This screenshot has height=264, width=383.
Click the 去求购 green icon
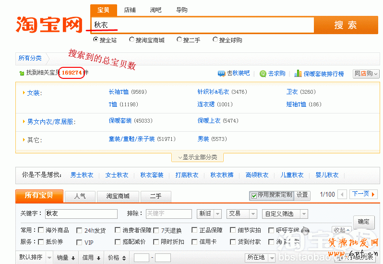tap(263, 74)
